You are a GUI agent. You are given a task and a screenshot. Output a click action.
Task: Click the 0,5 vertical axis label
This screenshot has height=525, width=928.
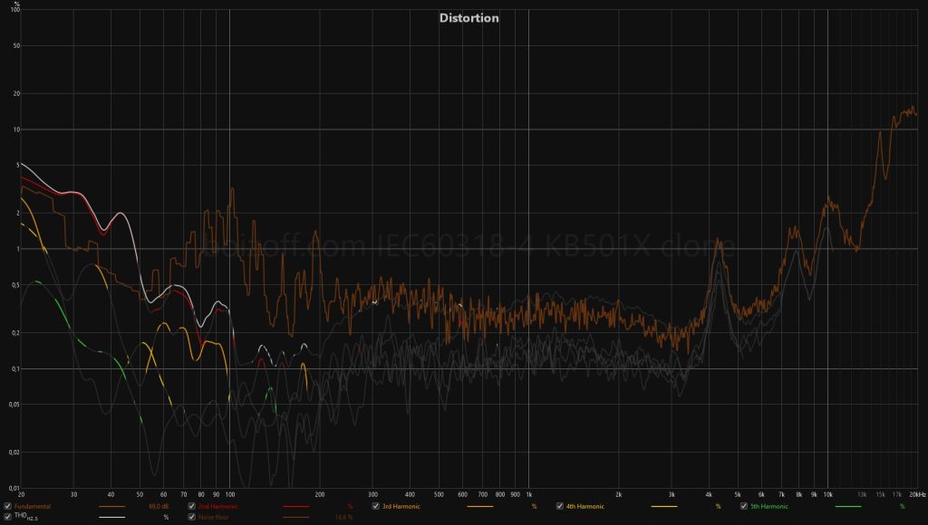click(15, 285)
